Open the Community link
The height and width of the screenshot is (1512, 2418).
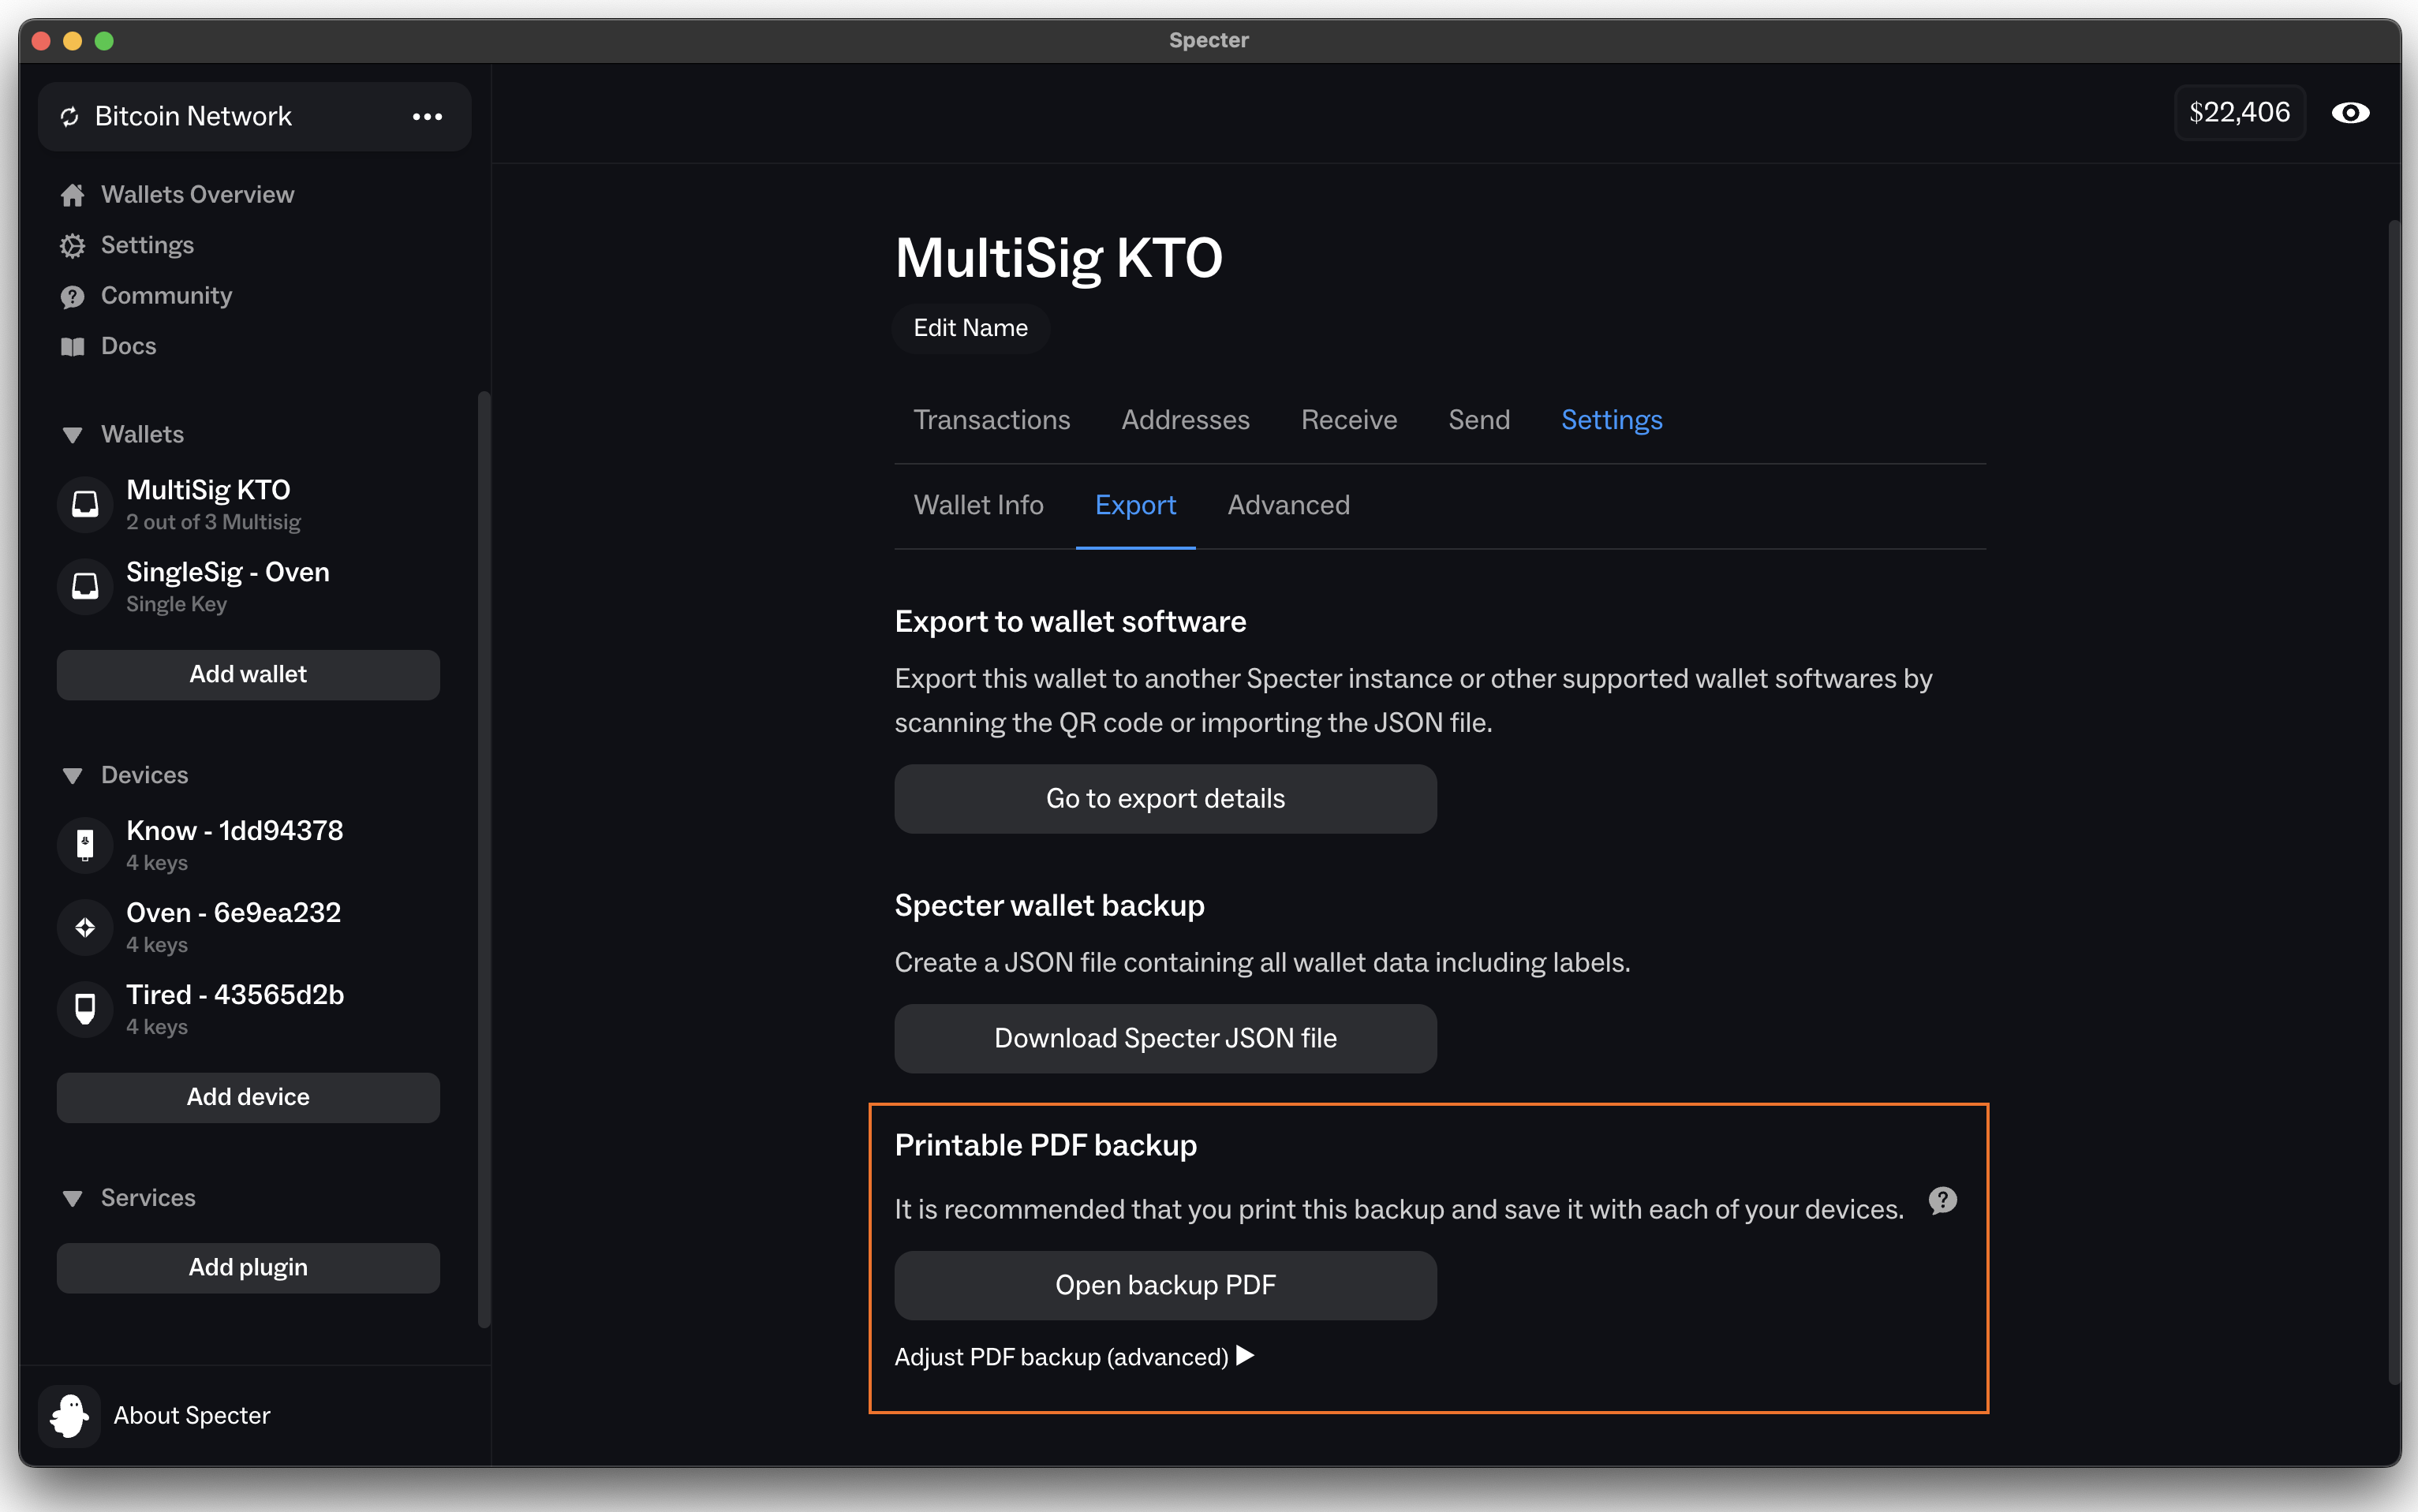tap(166, 296)
